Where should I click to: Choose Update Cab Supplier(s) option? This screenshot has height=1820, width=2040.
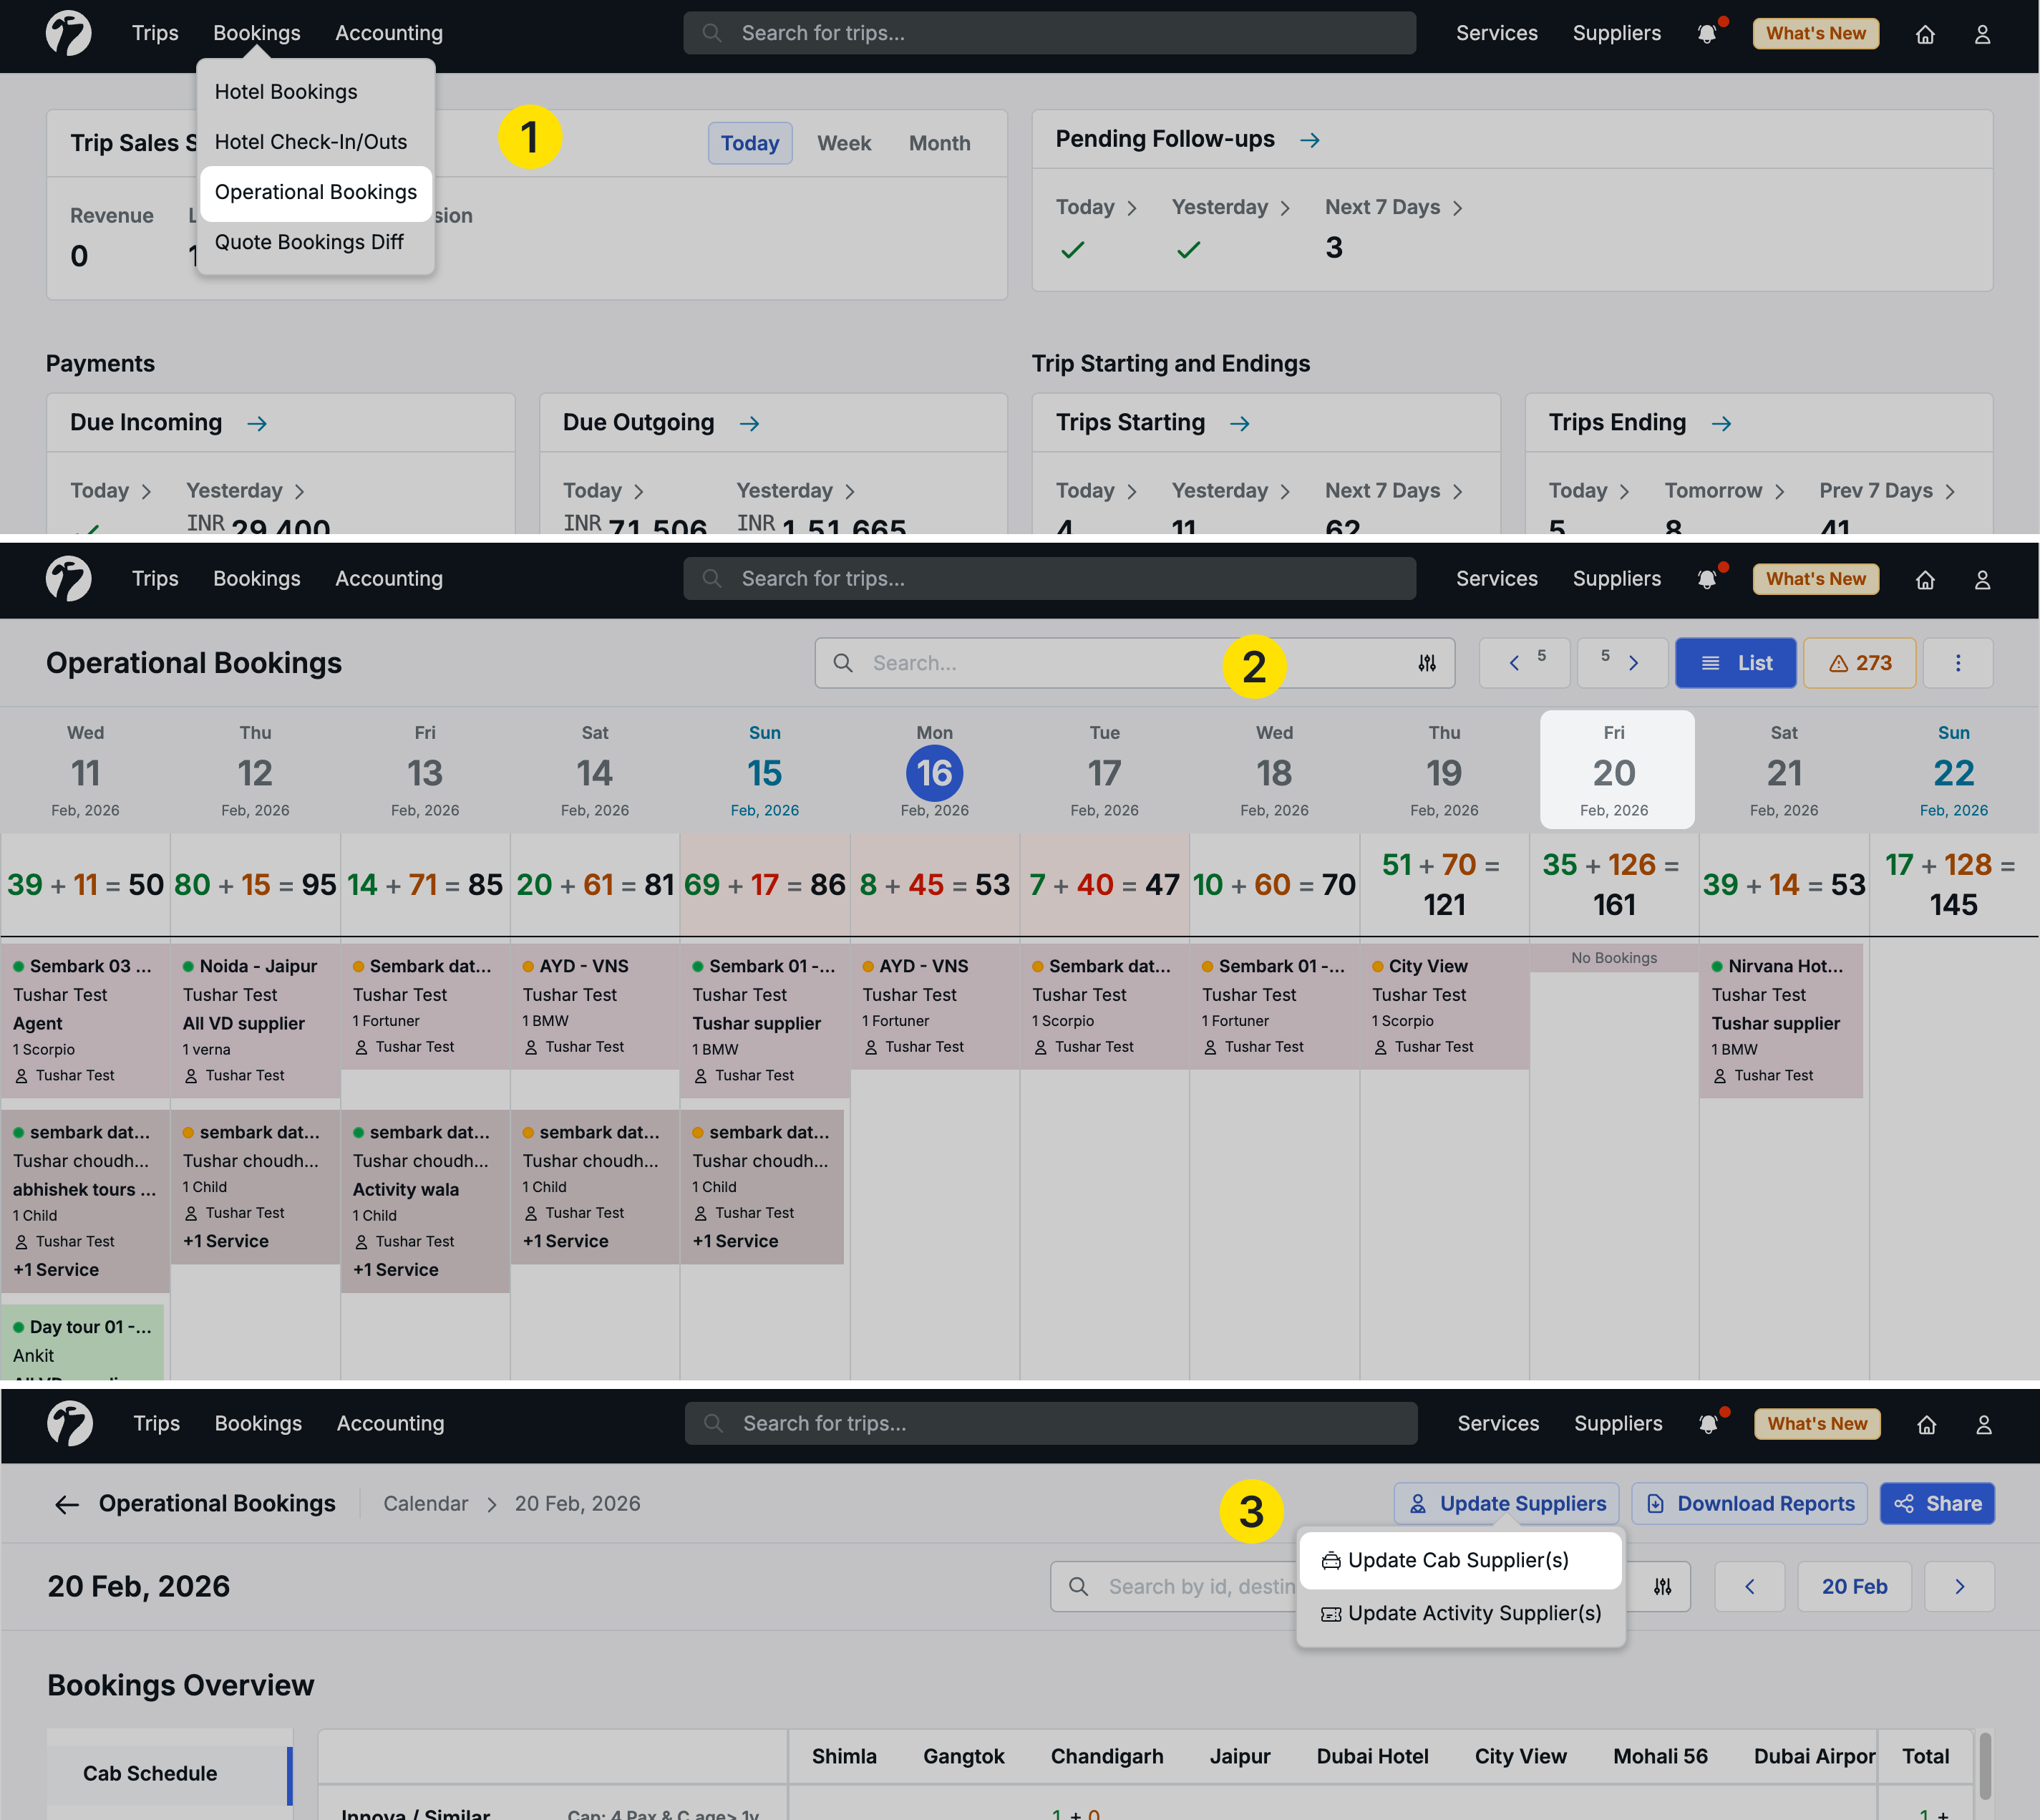pos(1458,1560)
